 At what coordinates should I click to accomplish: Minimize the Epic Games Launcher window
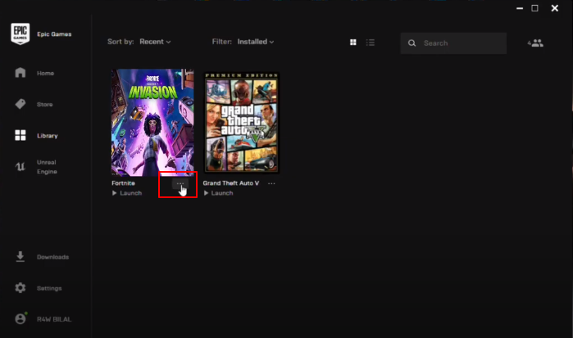point(520,8)
